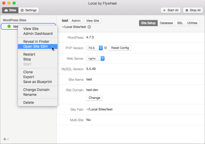Click the plus icon to add a site

(x=5, y=139)
